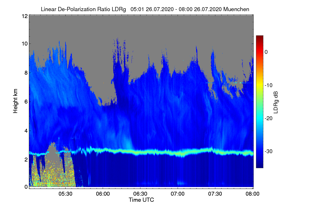The image size is (333, 222).
Task: Click the height tick label 2
Action: pyautogui.click(x=26, y=160)
